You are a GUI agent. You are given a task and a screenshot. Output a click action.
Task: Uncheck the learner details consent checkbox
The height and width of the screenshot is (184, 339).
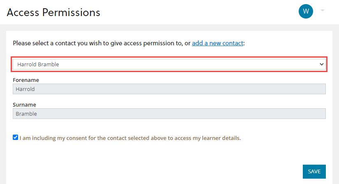point(15,137)
